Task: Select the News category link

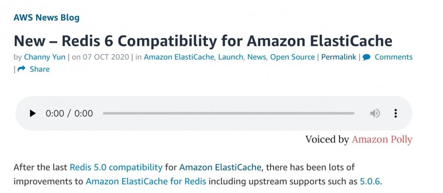Action: (257, 57)
